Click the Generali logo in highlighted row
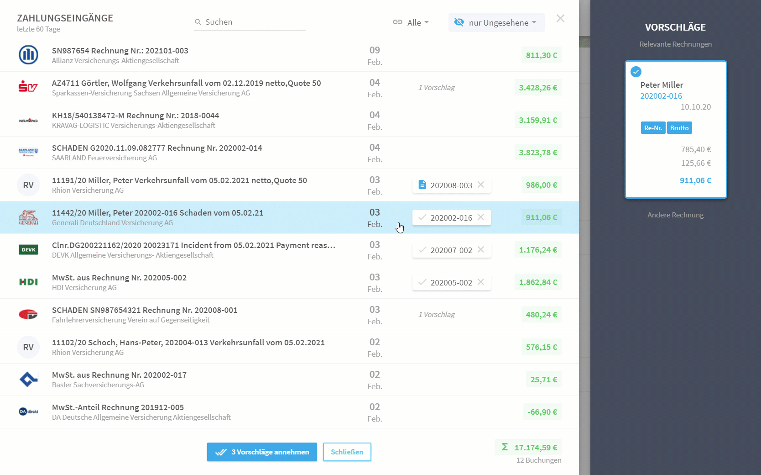This screenshot has width=761, height=475. tap(28, 217)
